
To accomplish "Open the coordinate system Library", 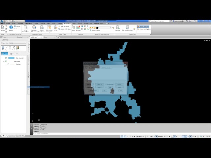I will point(17,26).
